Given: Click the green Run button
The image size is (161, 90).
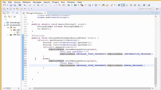Looking at the screenshot, I should [x=75, y=5].
